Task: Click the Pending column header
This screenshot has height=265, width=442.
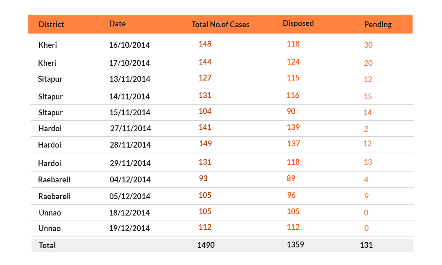Action: tap(378, 24)
